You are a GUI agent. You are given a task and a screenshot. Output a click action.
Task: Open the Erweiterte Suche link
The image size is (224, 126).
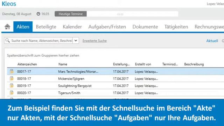click(94, 41)
